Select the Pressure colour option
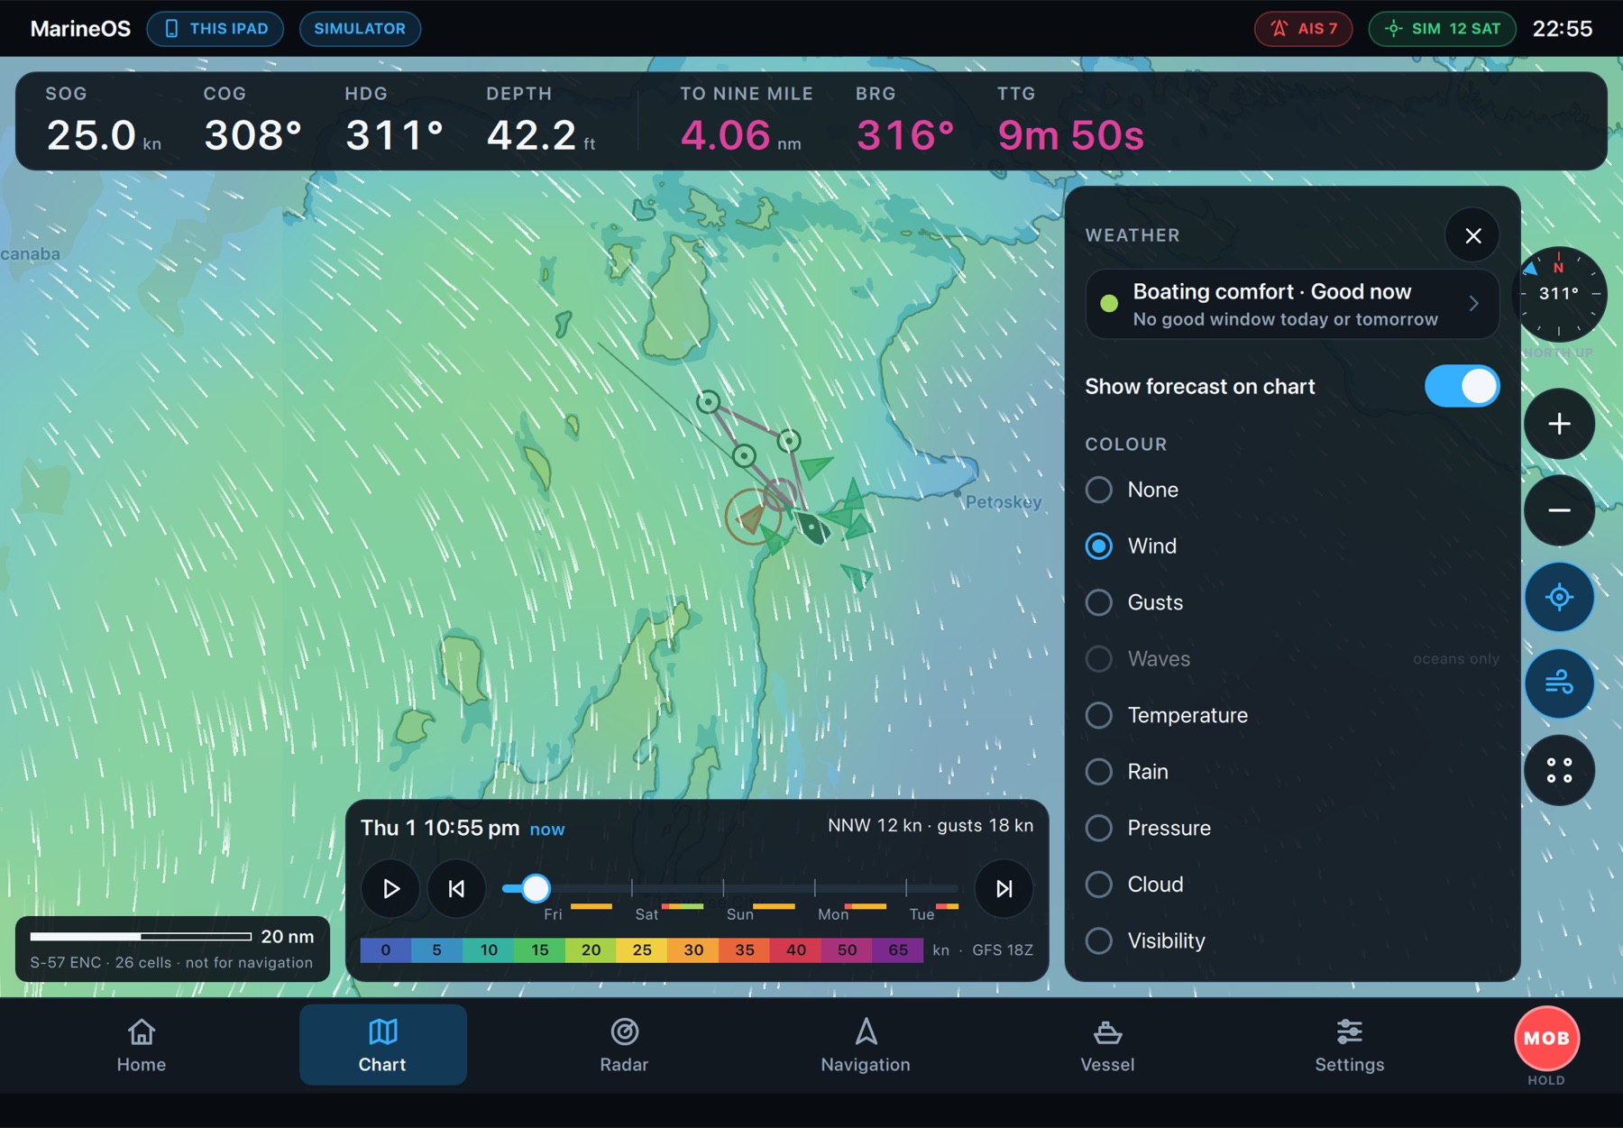 [1292, 828]
